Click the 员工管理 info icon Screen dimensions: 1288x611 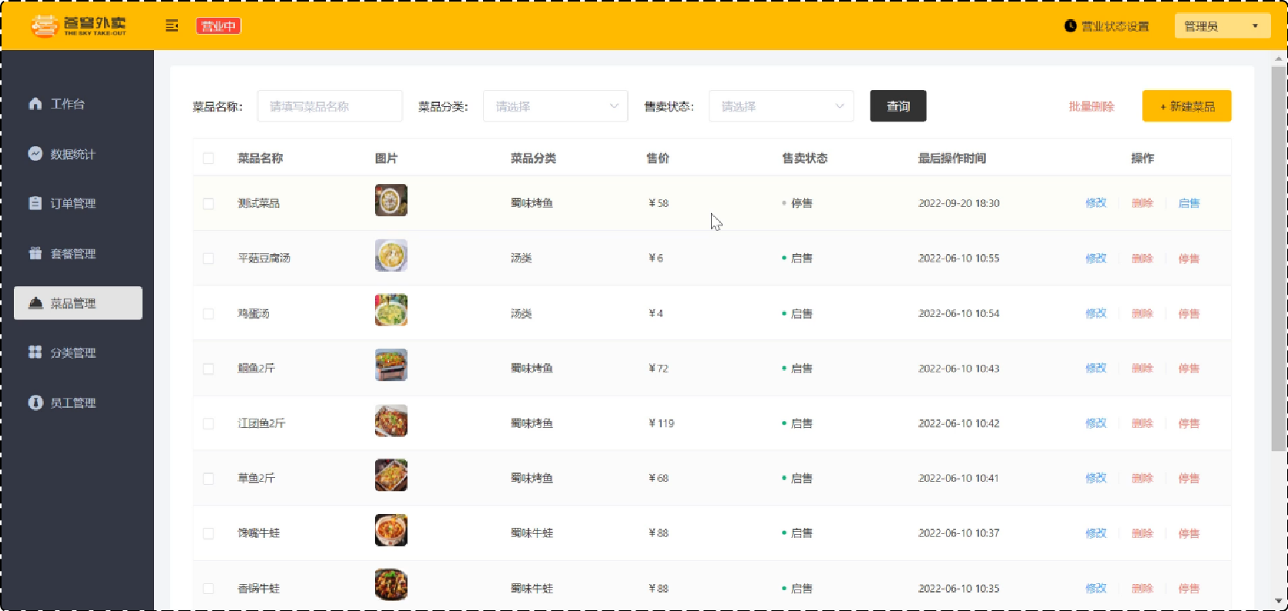tap(35, 402)
